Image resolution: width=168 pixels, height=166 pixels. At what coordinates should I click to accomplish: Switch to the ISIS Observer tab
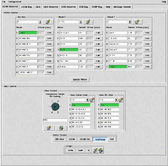[69, 7]
